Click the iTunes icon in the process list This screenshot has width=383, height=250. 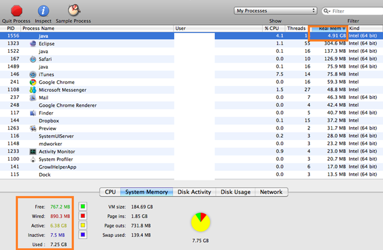click(33, 74)
